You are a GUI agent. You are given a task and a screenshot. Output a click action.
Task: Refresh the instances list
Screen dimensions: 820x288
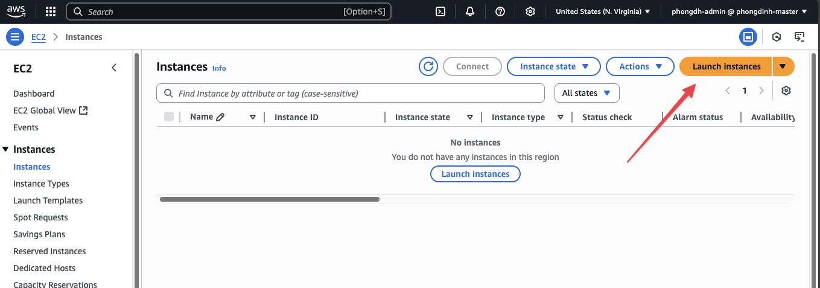[428, 66]
